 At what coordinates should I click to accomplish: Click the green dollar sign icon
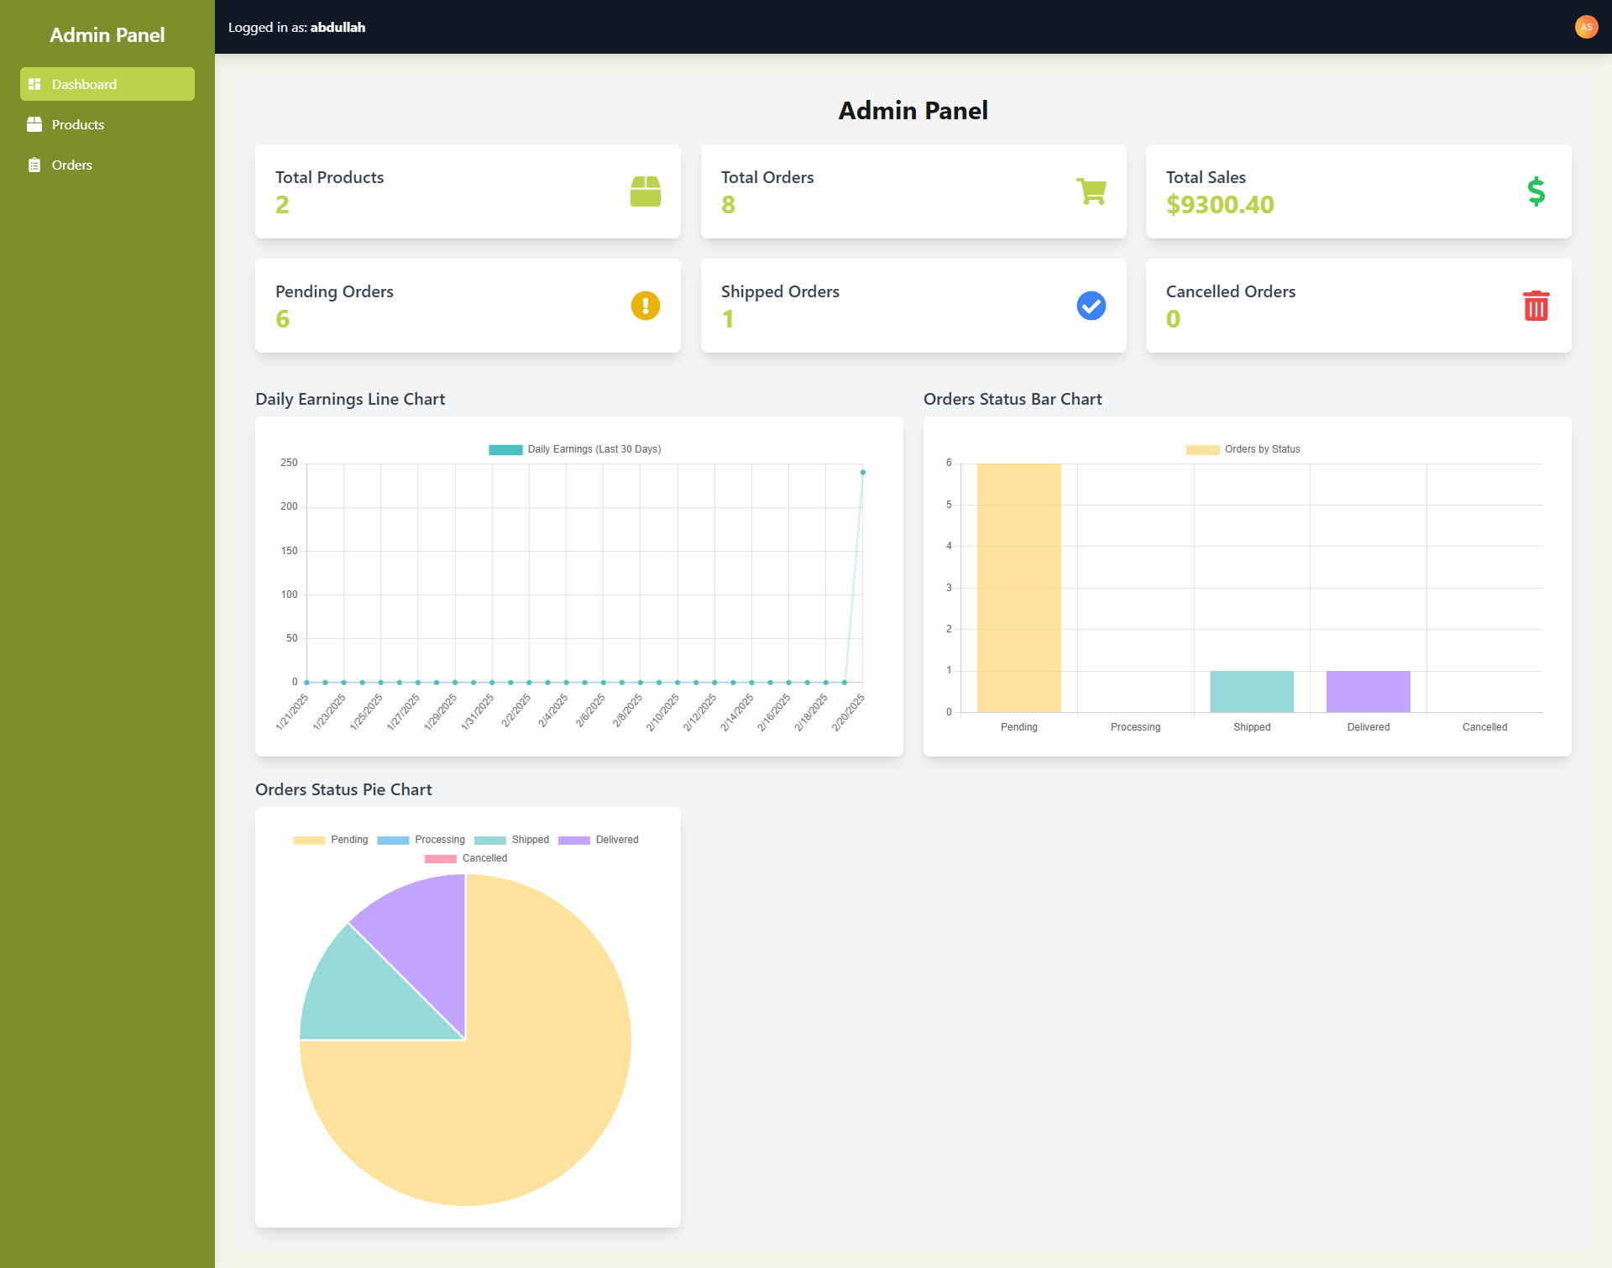(1536, 191)
